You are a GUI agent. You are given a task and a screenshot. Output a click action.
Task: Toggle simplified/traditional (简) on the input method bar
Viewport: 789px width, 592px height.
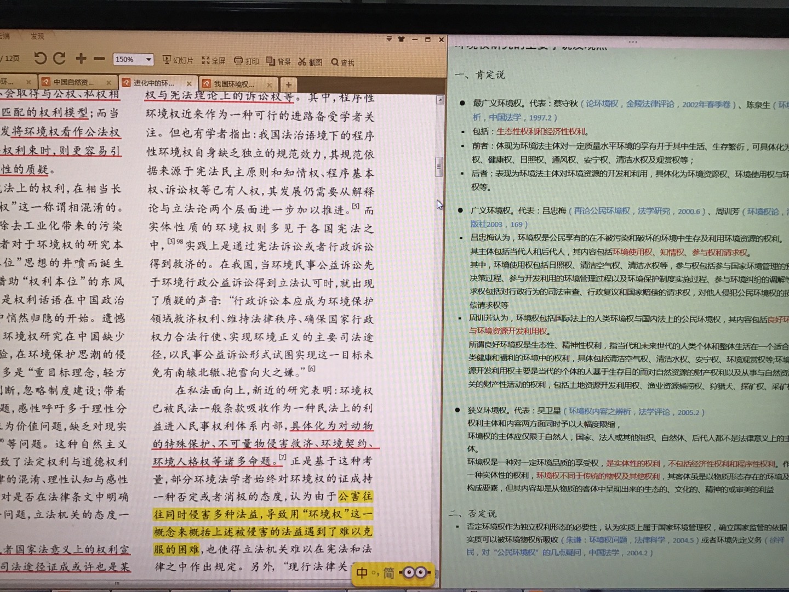pyautogui.click(x=388, y=573)
